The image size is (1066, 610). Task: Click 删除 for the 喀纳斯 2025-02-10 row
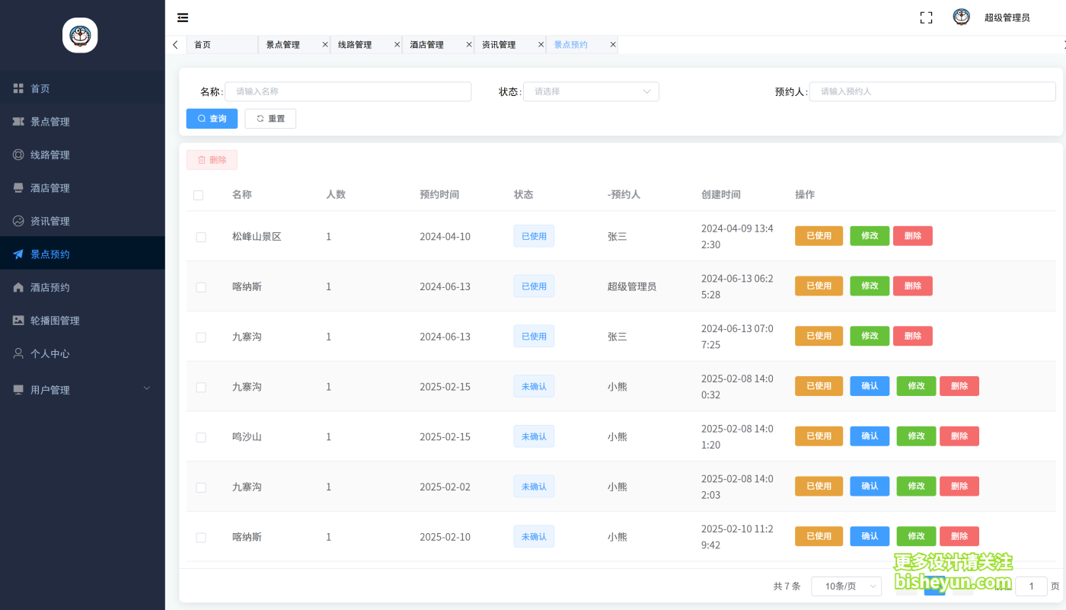[x=959, y=536]
